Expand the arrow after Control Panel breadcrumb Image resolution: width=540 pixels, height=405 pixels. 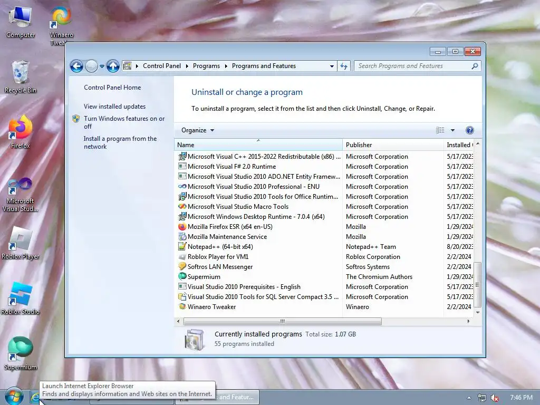point(187,66)
